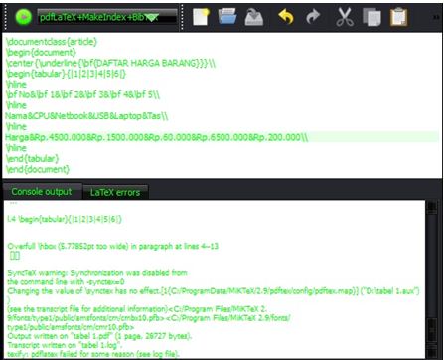The height and width of the screenshot is (360, 444).
Task: Click the console panel vertical scrollbar
Action: (x=432, y=278)
